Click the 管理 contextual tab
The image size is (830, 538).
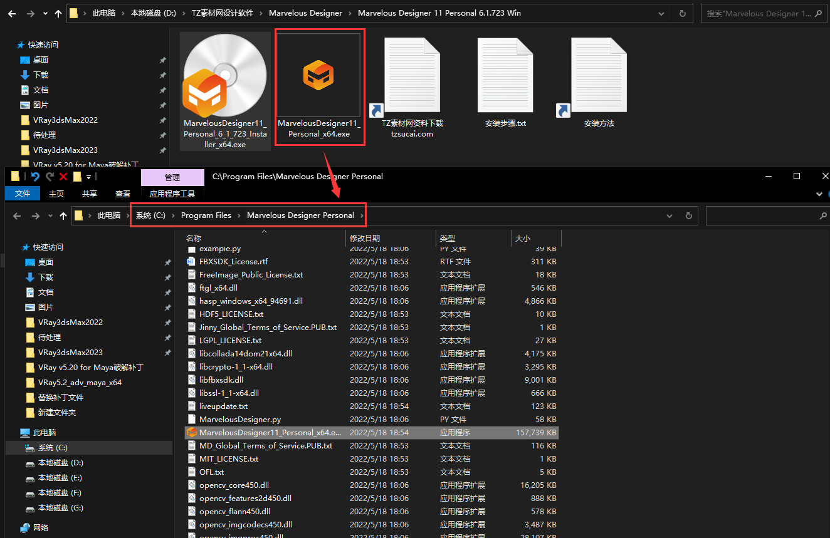coord(172,177)
